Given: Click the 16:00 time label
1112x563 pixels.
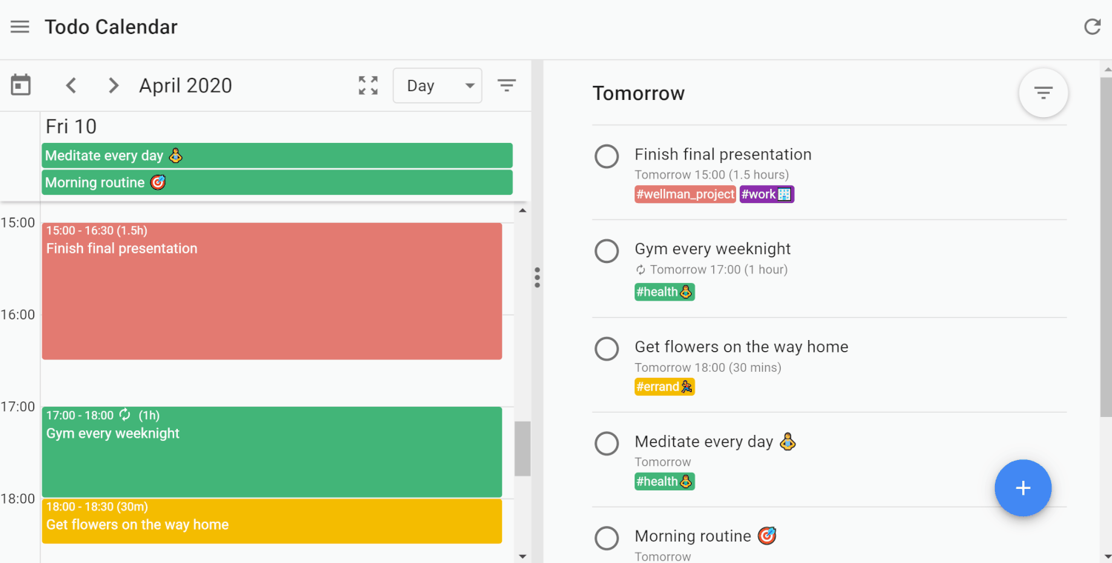Looking at the screenshot, I should (18, 315).
